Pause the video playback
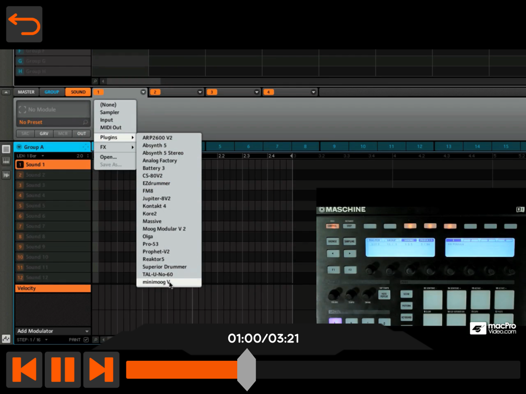526x394 pixels. (63, 370)
